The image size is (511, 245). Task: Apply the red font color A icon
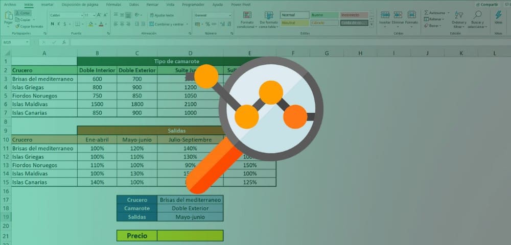101,24
